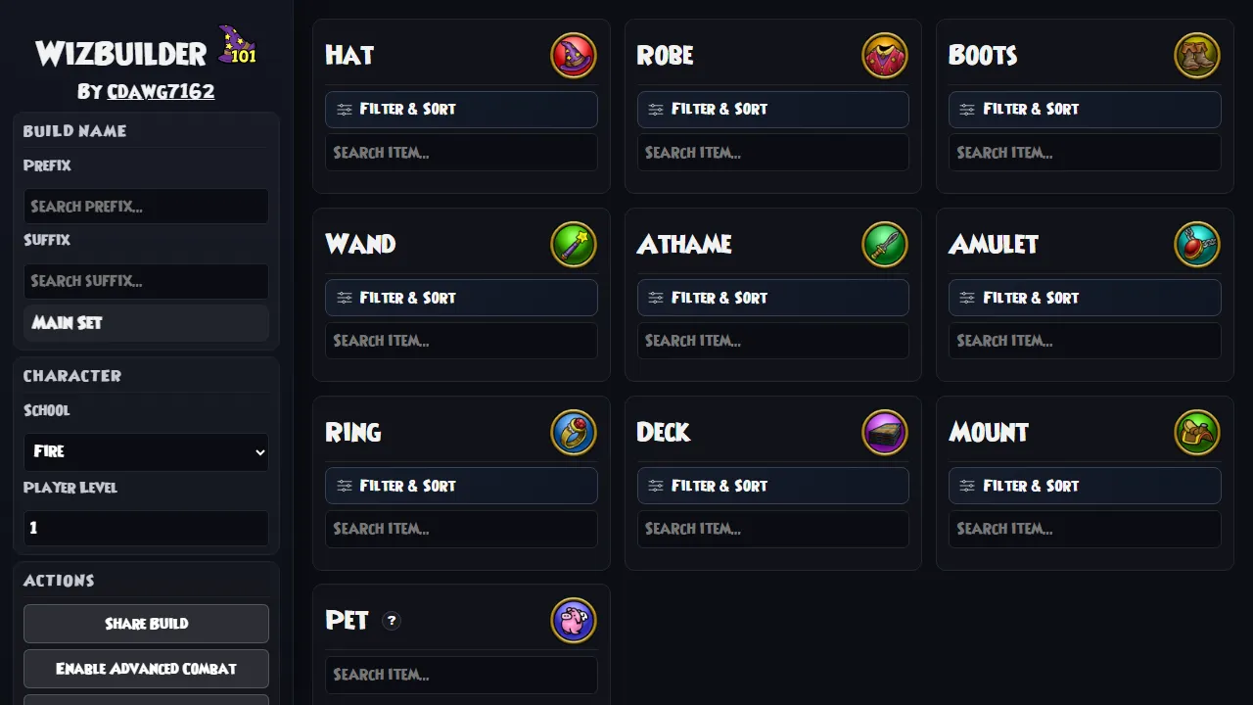Select the Main Set tab
The width and height of the screenshot is (1253, 705).
146,322
